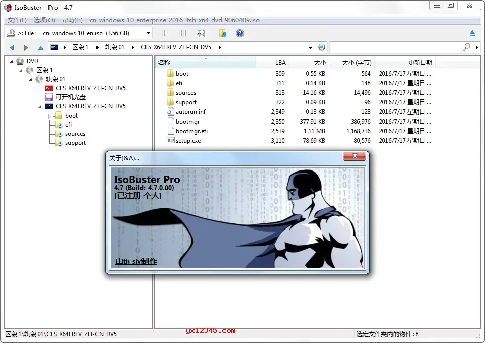485x343 pixels.
Task: Click the blue eject icon
Action: pyautogui.click(x=472, y=33)
